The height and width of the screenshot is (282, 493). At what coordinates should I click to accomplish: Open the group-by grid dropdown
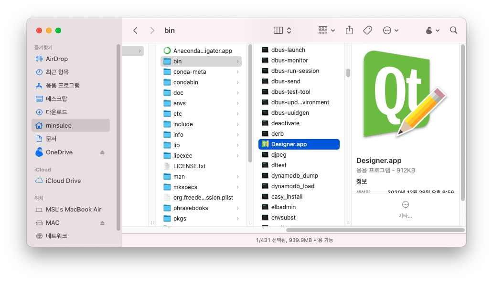click(x=326, y=30)
